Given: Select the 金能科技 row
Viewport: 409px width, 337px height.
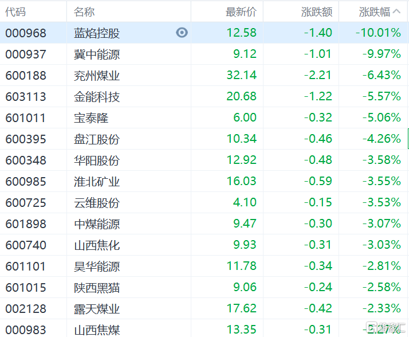Looking at the screenshot, I should (x=97, y=96).
